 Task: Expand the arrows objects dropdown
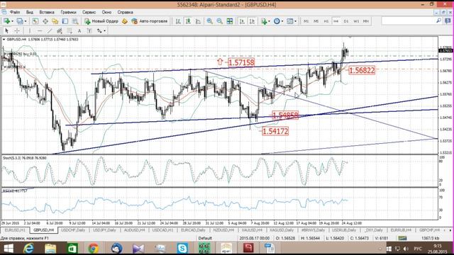coord(104,30)
